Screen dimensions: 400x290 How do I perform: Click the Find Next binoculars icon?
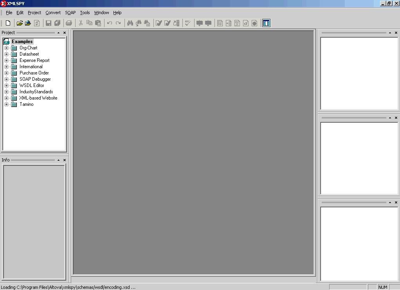[x=139, y=23]
